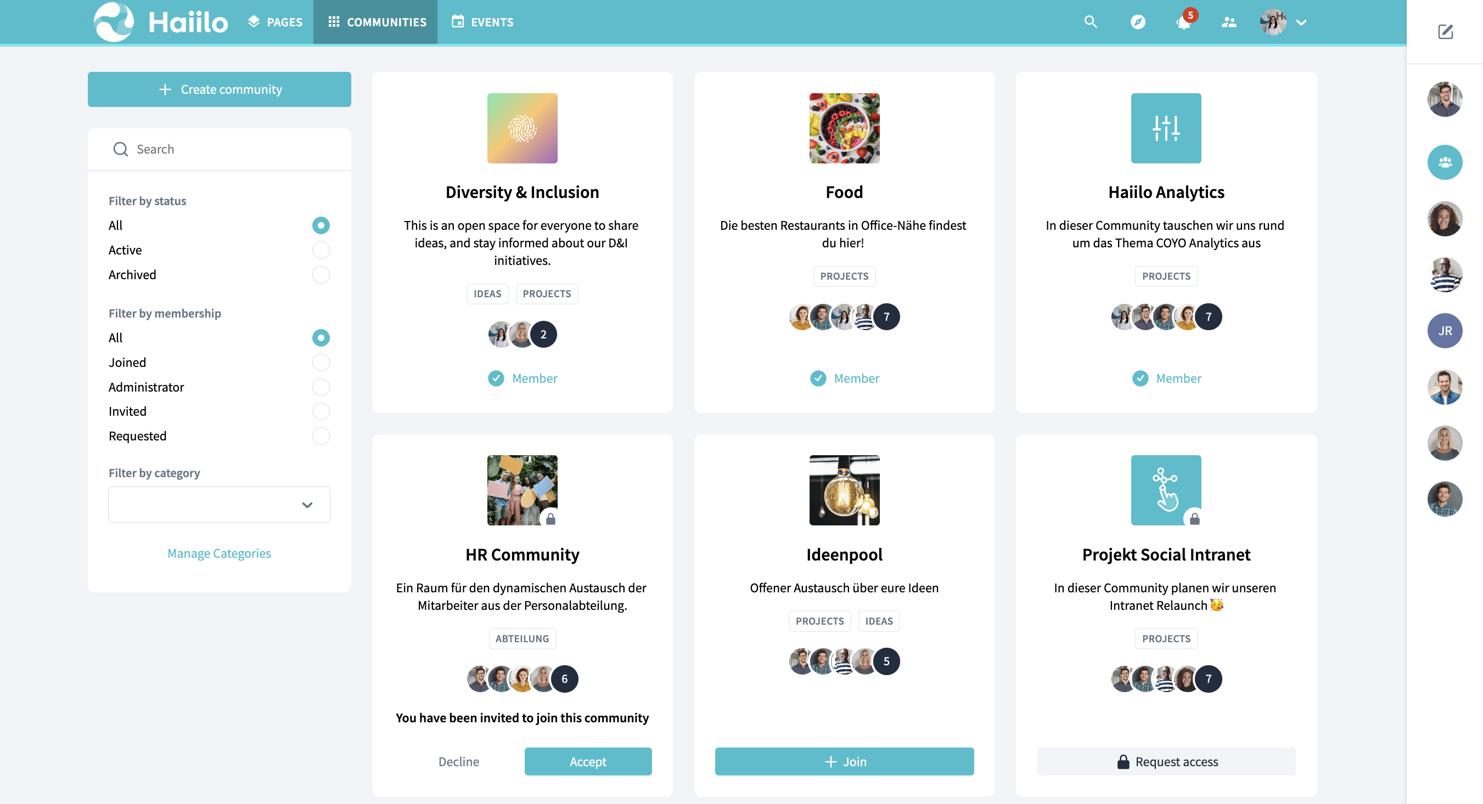Open the colleagues people icon in header

point(1228,22)
